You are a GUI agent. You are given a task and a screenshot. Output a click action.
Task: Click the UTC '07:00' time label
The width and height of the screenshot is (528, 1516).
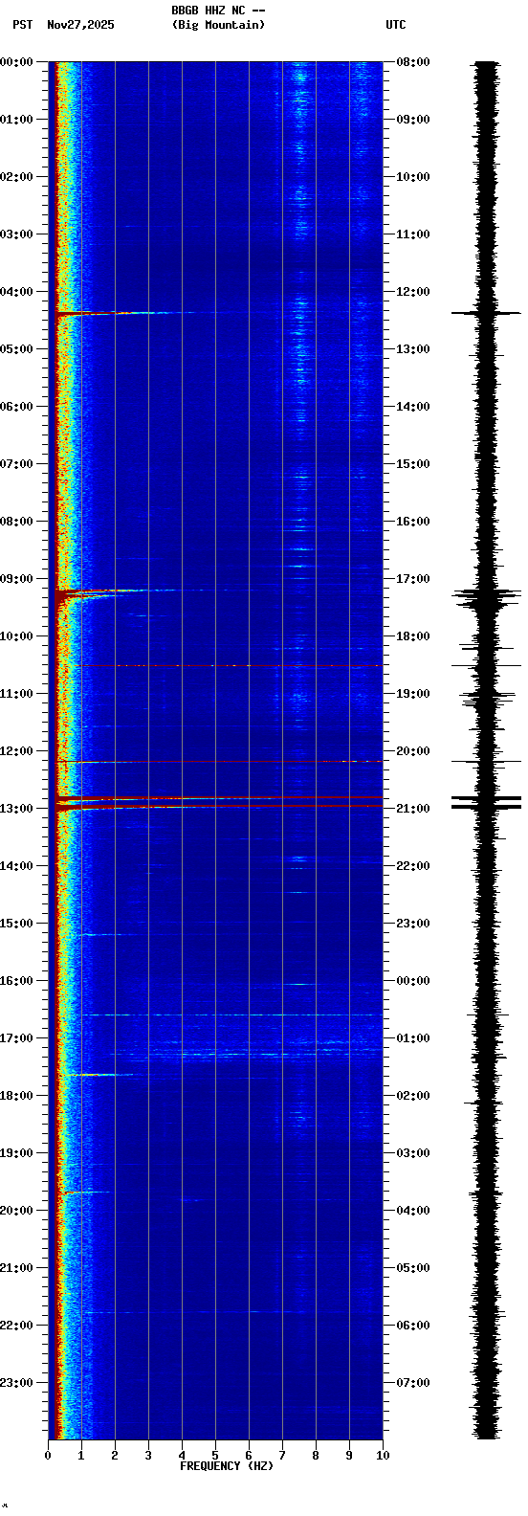point(413,1383)
